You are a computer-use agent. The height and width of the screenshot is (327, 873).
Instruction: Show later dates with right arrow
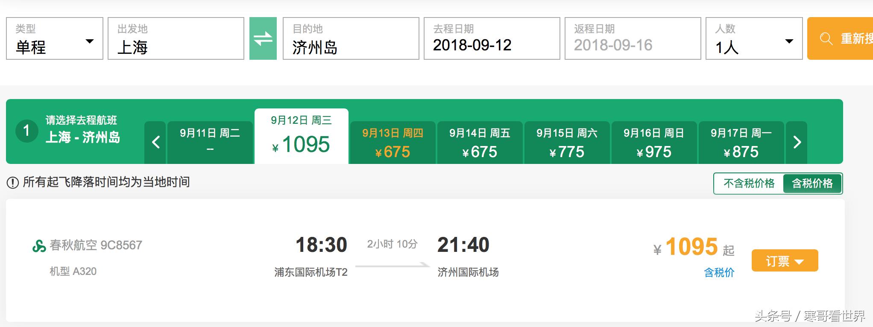(797, 142)
